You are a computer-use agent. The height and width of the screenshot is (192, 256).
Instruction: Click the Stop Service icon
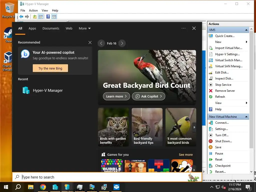[211, 84]
